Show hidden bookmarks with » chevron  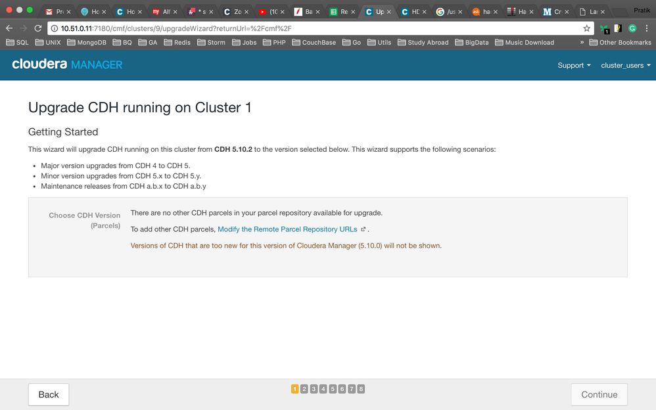(582, 42)
